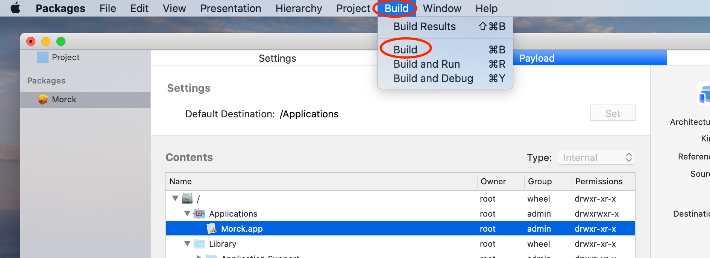Switch to the Settings tab

(x=277, y=58)
